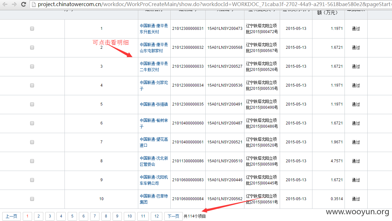Select approval number ending 000509号
The width and height of the screenshot is (392, 221).
262,161
